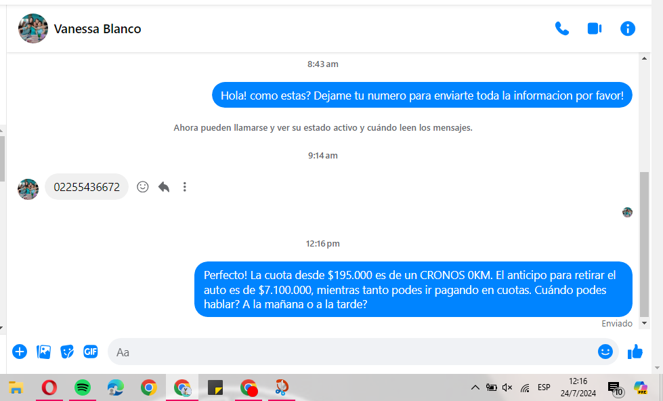Open the Chrome icon with red badge
663x401 pixels.
249,387
